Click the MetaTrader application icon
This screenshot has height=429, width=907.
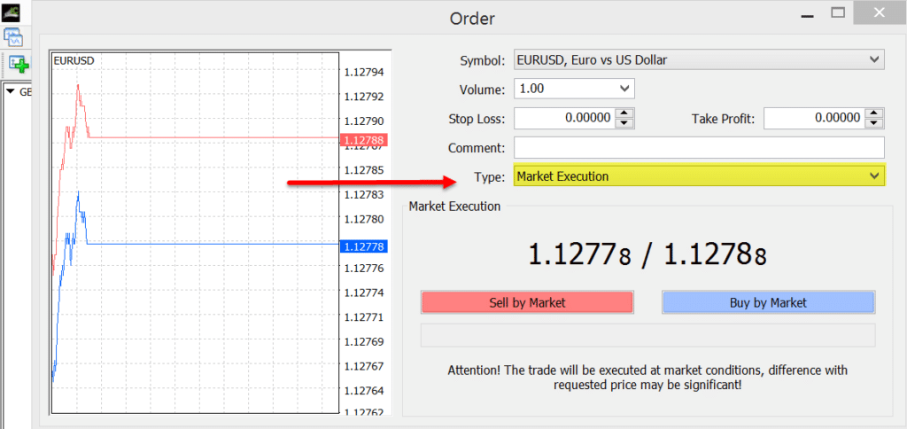(x=13, y=13)
